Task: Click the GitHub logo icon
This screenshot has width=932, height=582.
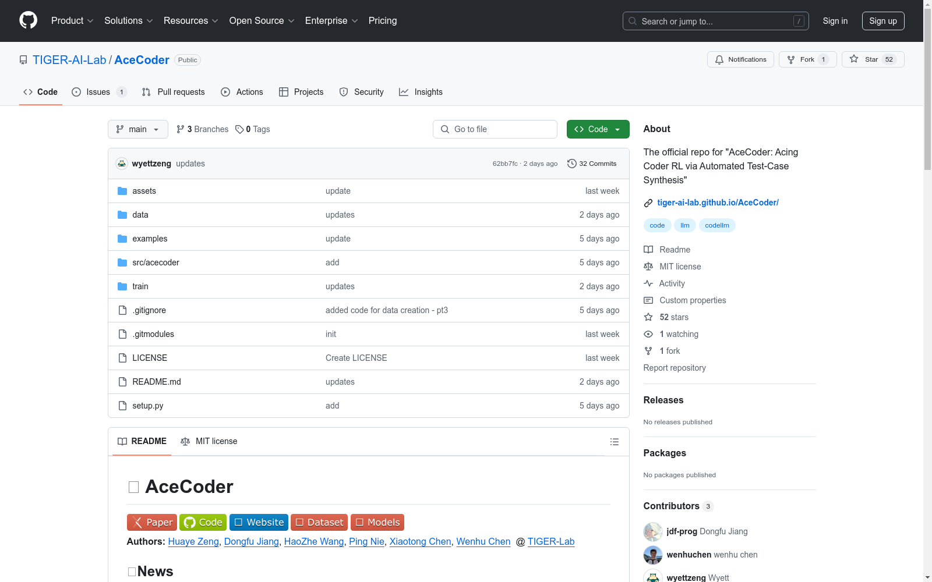Action: tap(28, 20)
